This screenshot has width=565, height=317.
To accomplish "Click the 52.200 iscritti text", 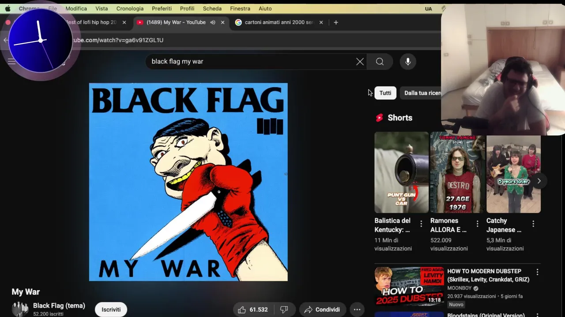I will pos(48,314).
